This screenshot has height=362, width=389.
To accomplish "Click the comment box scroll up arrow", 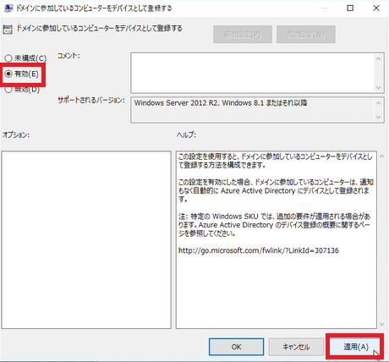I will pos(378,58).
